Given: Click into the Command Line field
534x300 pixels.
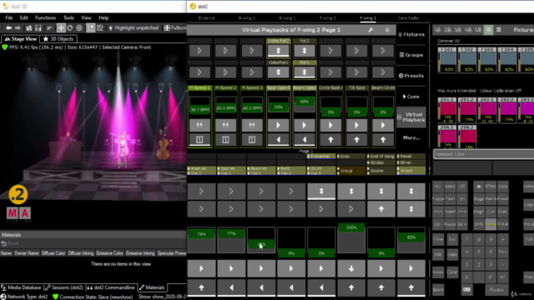Looking at the screenshot, I should (484, 154).
